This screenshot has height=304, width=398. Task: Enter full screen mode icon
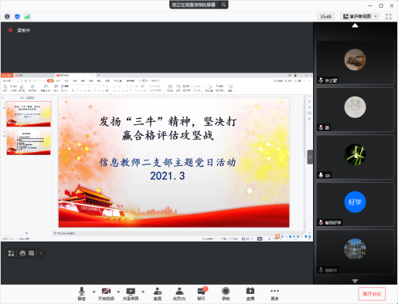click(389, 16)
